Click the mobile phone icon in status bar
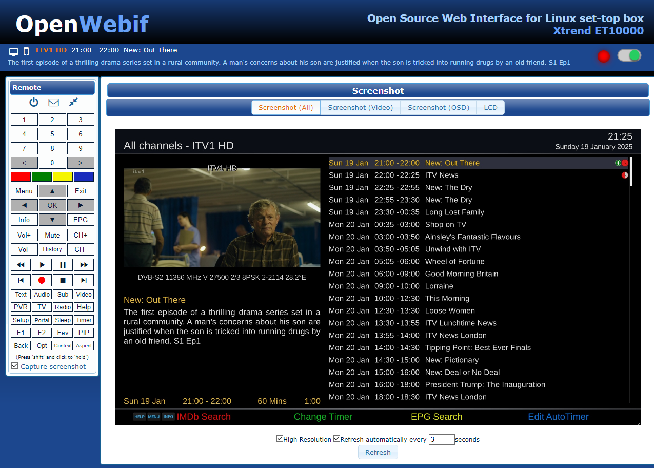This screenshot has height=468, width=654. [26, 51]
